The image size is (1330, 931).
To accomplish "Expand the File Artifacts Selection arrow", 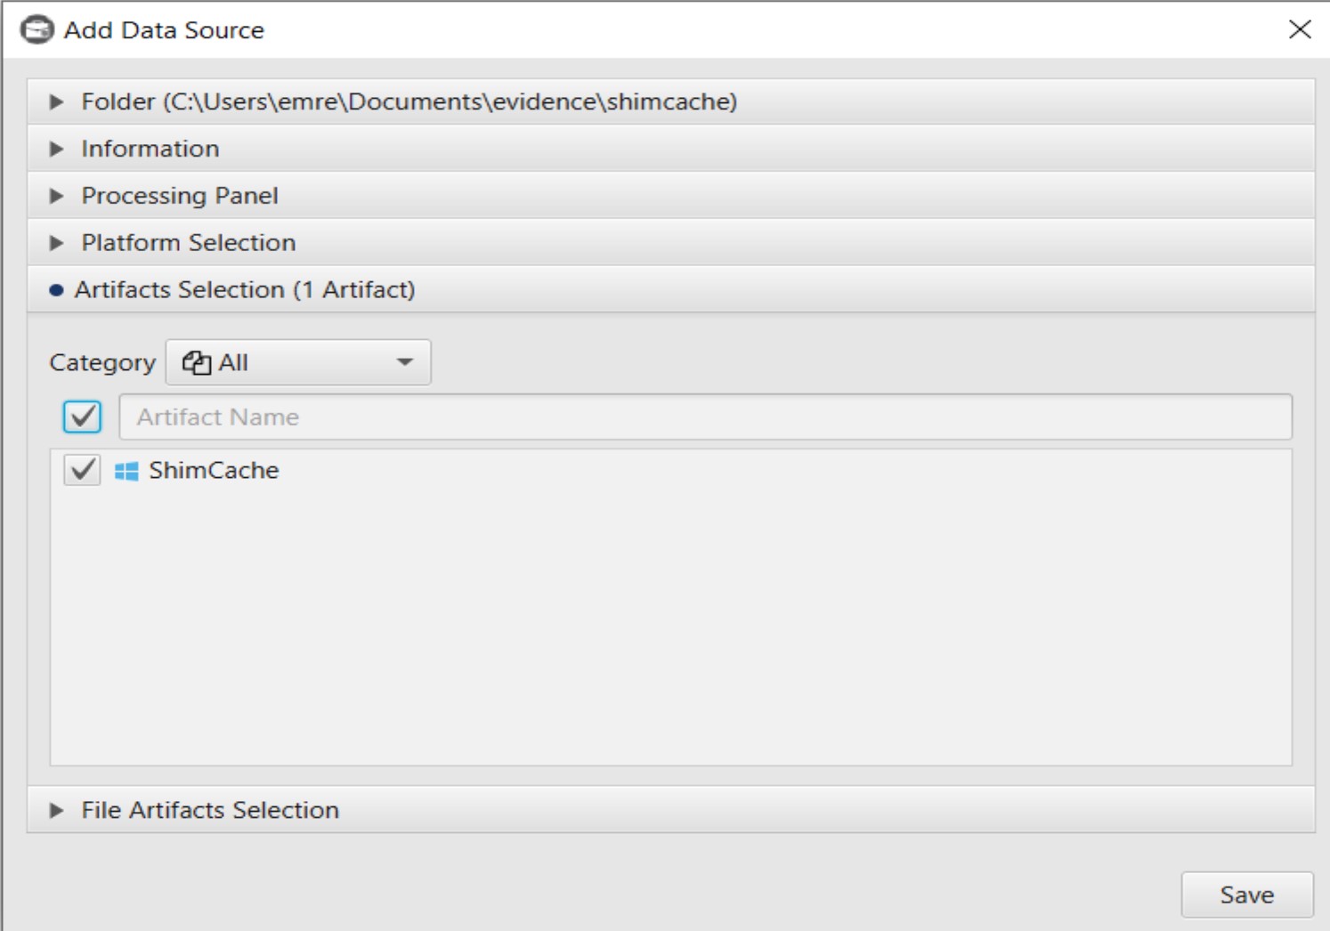I will [x=56, y=810].
